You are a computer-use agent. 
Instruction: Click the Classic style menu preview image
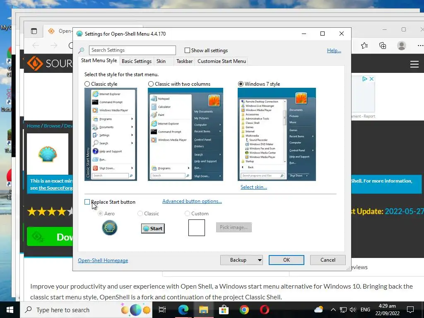111,135
